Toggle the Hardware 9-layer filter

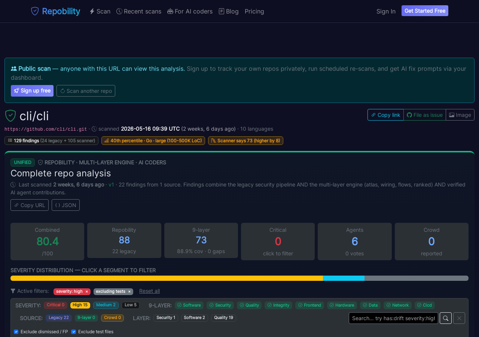(342, 305)
